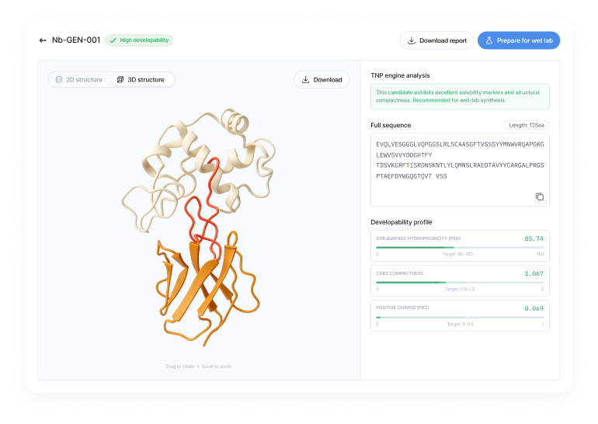The height and width of the screenshot is (424, 598).
Task: Click the flask icon in Prepare for wet lab
Action: tap(489, 40)
